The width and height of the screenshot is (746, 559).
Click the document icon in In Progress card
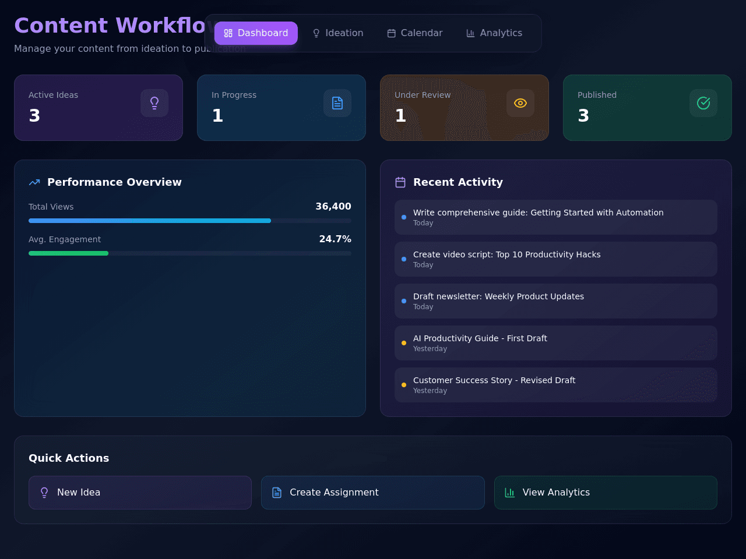[337, 103]
